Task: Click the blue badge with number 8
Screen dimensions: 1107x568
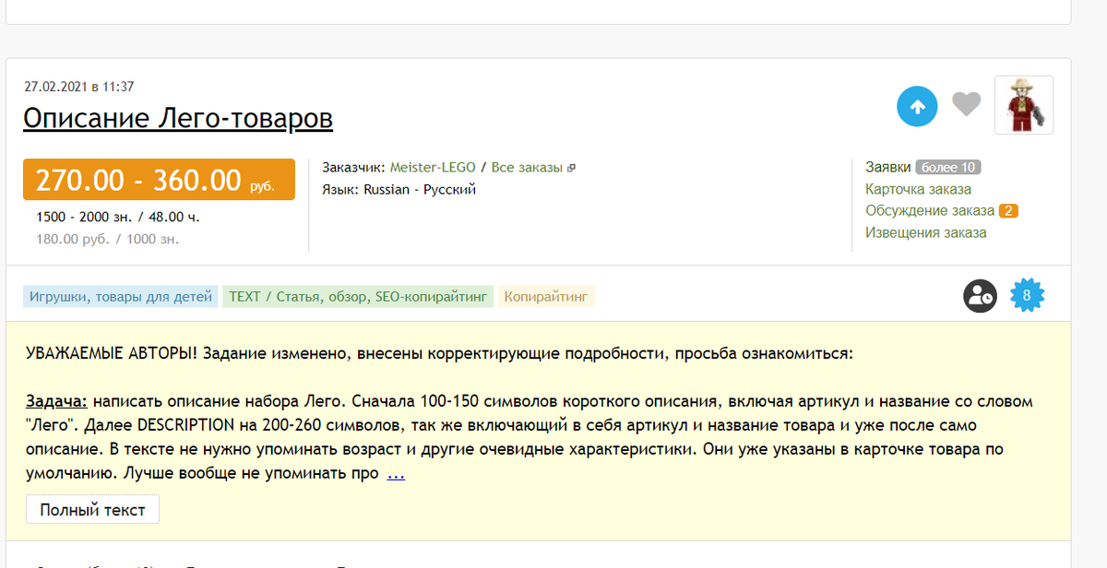Action: click(1026, 296)
